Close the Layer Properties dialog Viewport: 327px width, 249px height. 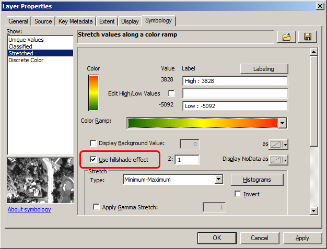(x=319, y=6)
